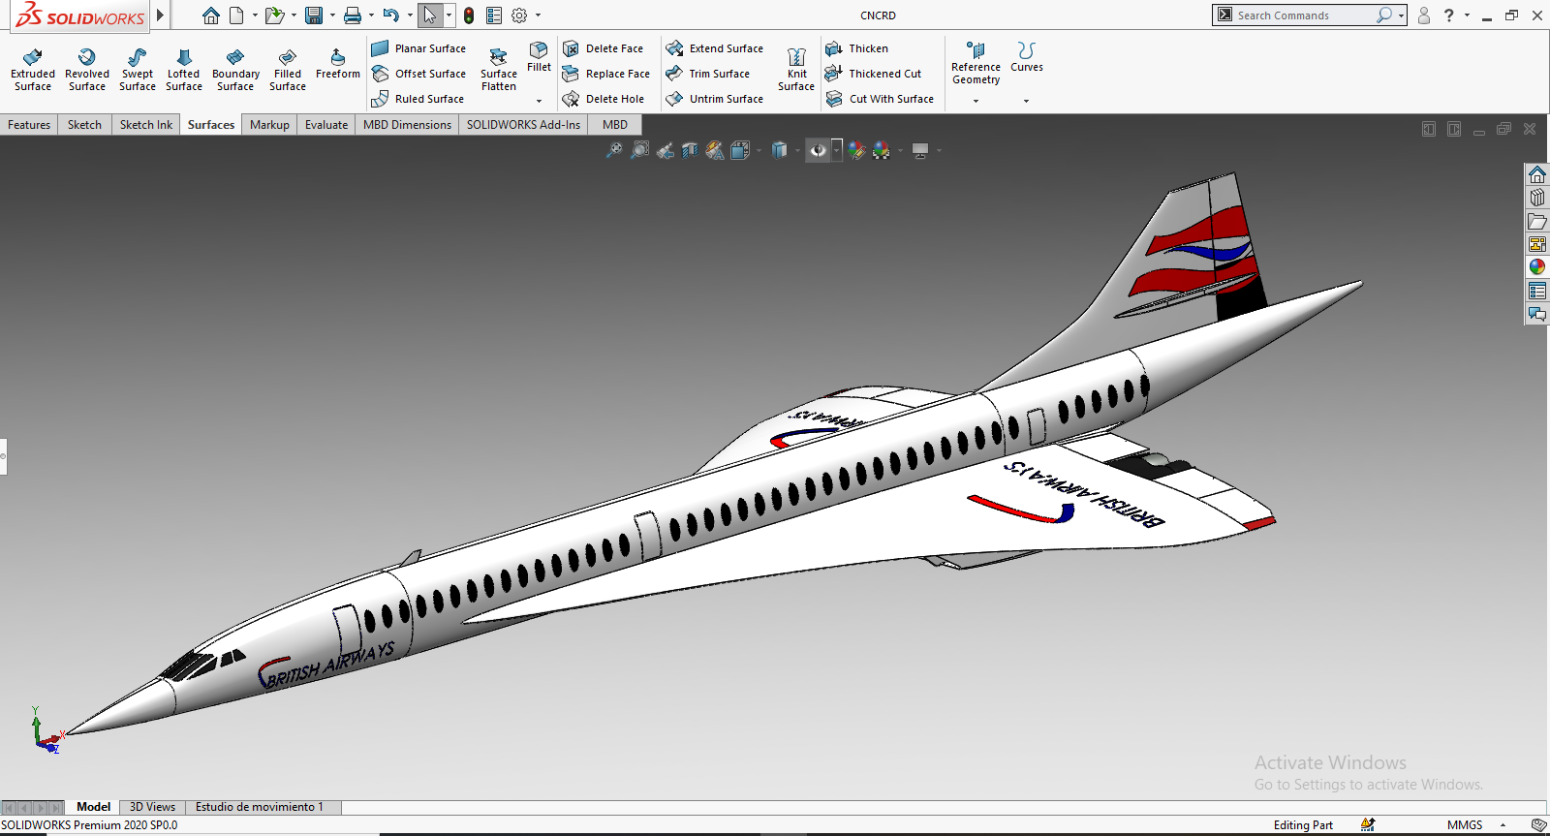Click the Home icon in title bar

pos(210,15)
